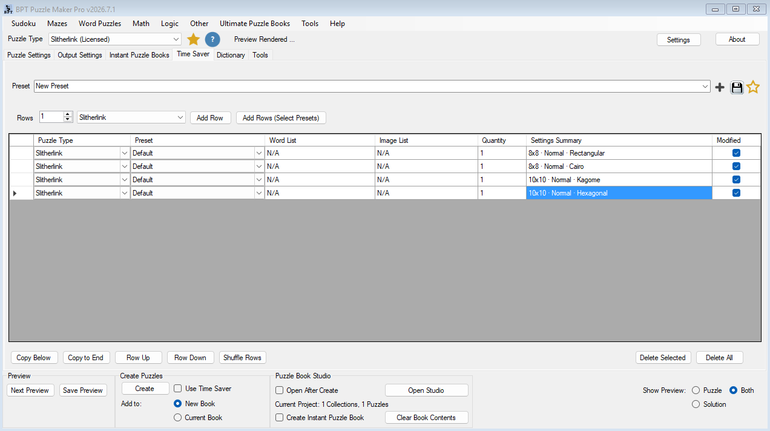Click the Row Up button
The width and height of the screenshot is (770, 431).
138,358
